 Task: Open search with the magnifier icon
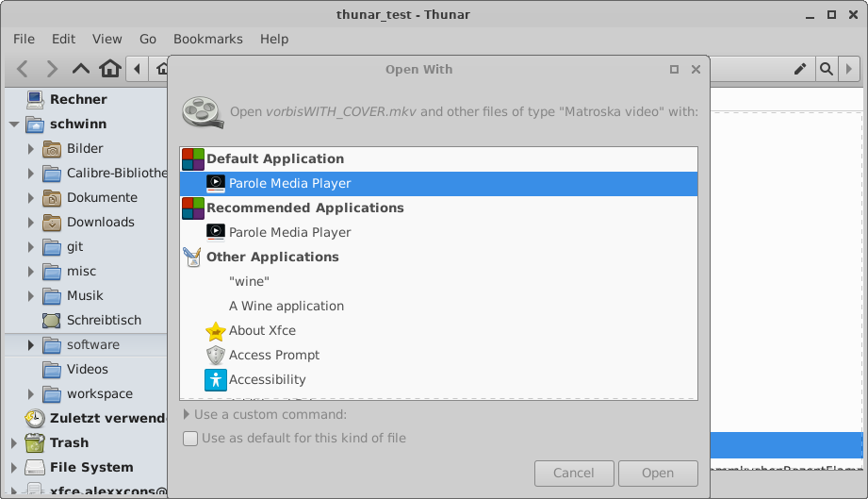[x=827, y=69]
